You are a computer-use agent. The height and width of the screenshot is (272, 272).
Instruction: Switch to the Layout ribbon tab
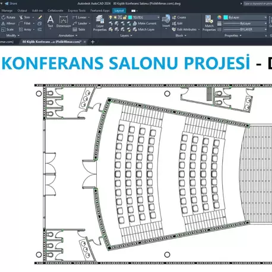119,11
